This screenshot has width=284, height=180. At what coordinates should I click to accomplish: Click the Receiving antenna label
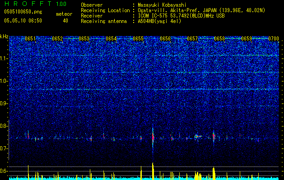(104, 21)
